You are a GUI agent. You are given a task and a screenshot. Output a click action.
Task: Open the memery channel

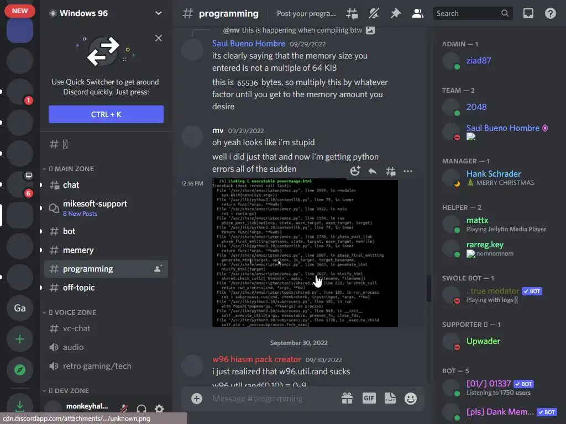(x=106, y=250)
